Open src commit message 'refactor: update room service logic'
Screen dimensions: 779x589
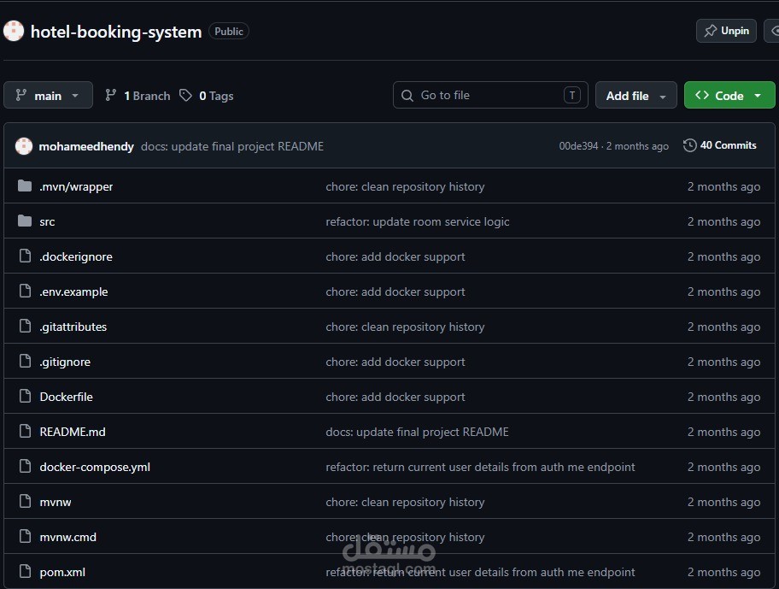coord(418,221)
